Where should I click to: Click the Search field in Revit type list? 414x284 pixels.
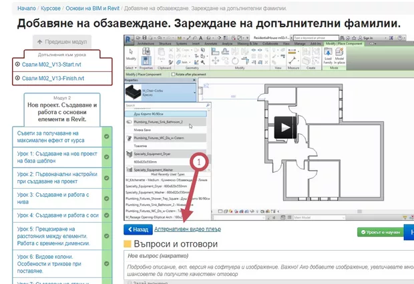(x=165, y=105)
